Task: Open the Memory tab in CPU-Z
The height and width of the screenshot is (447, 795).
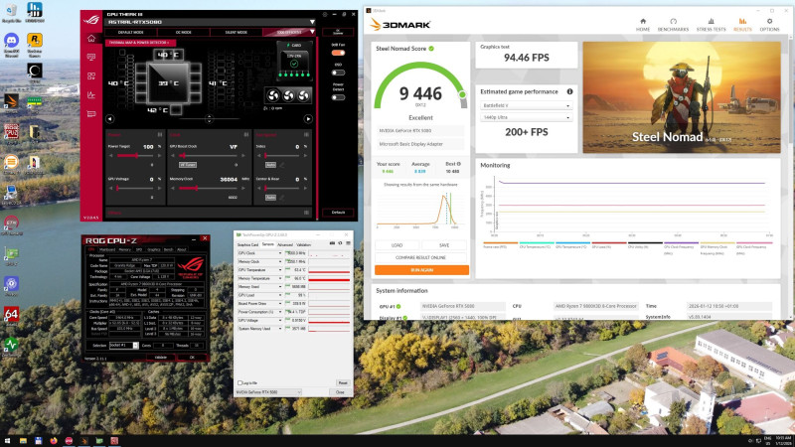Action: 125,250
